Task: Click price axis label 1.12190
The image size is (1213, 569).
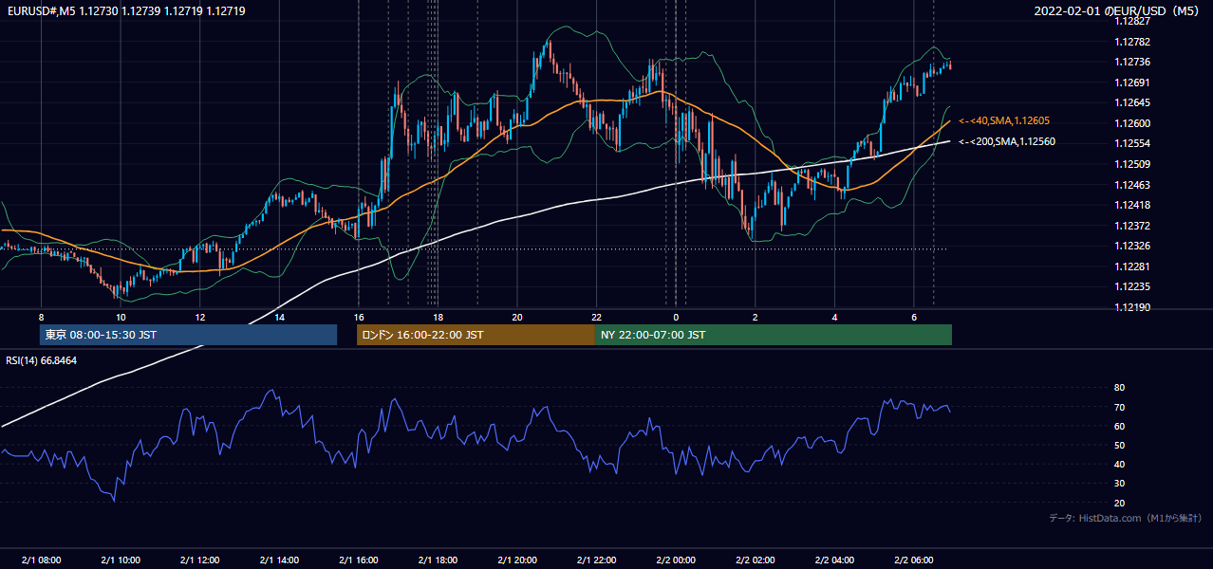Action: (1133, 307)
